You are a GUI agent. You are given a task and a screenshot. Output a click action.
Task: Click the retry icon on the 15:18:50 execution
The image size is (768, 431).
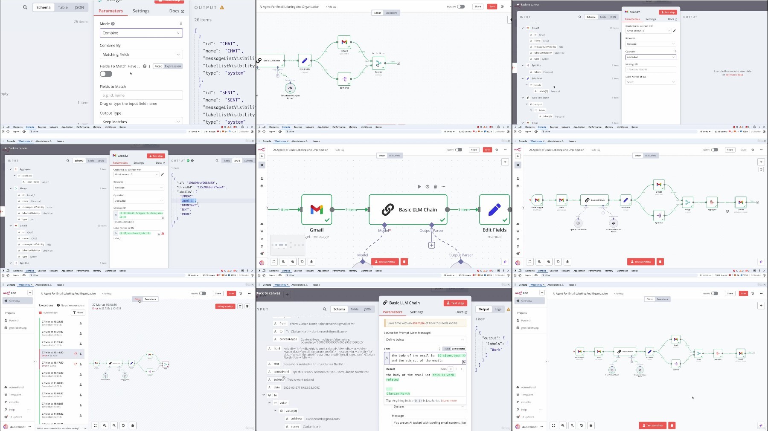pyautogui.click(x=76, y=353)
